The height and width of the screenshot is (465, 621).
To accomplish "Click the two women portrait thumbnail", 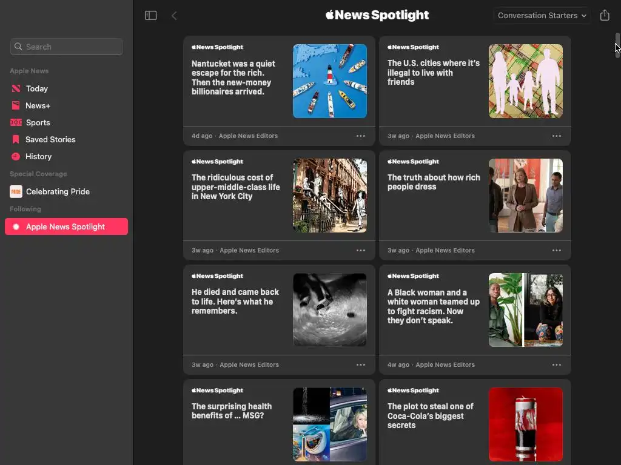I will click(x=526, y=309).
